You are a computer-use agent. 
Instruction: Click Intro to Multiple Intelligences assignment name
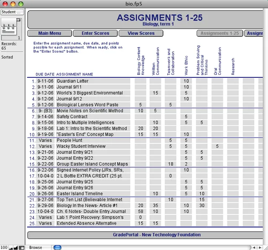(93, 122)
